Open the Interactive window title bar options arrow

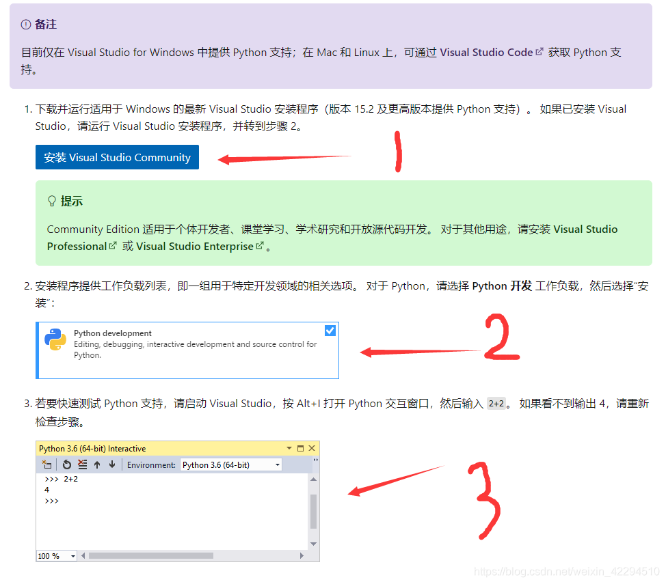click(x=289, y=448)
